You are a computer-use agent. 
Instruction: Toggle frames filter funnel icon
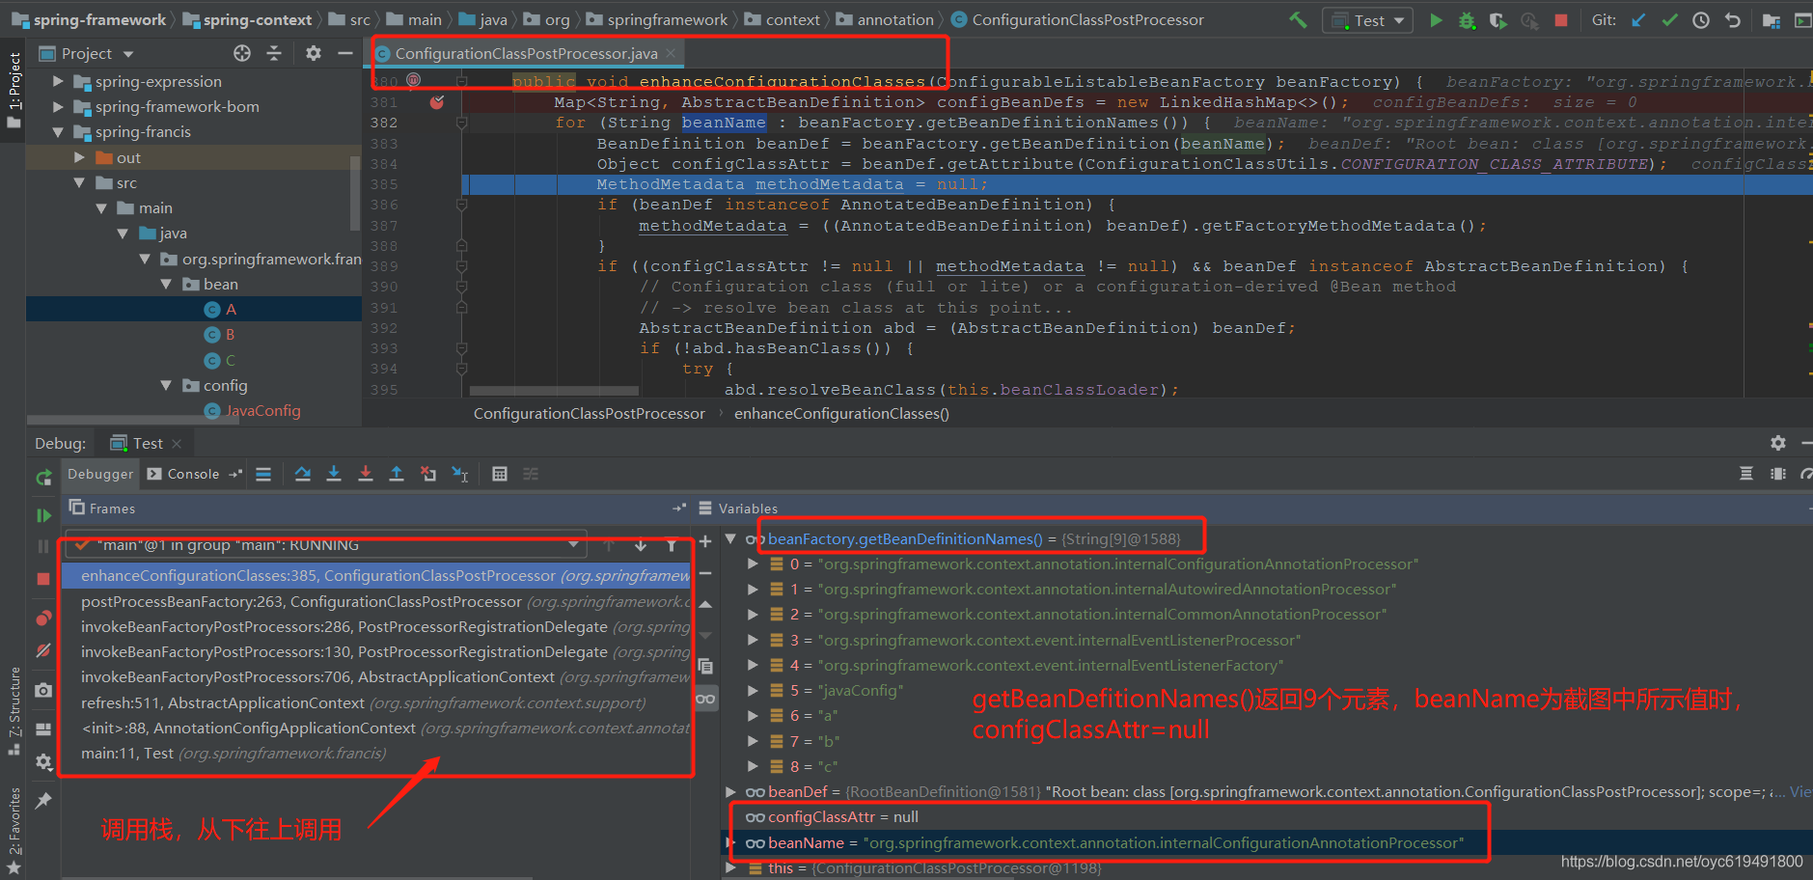[672, 545]
